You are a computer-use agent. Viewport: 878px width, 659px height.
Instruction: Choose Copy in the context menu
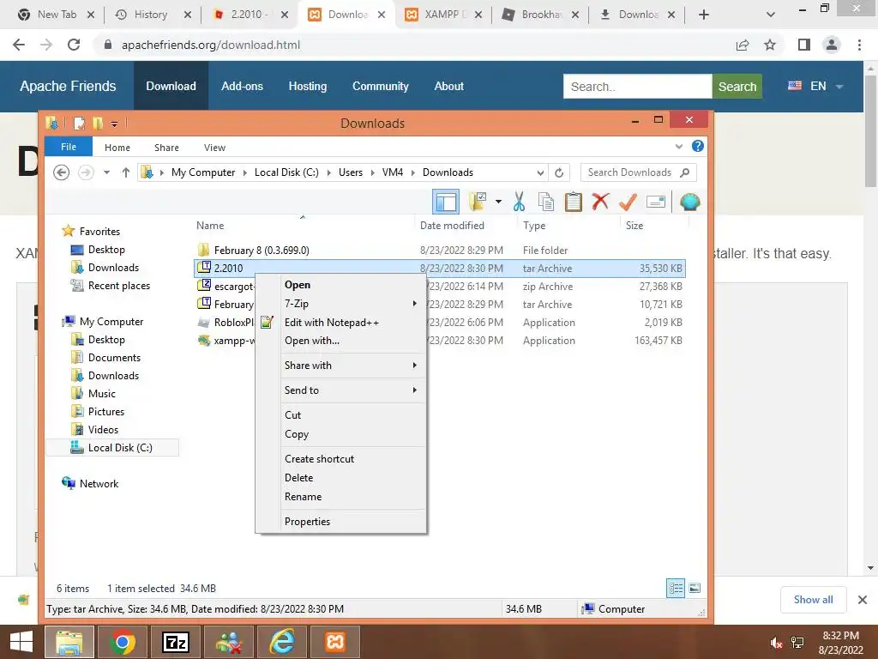[340, 433]
